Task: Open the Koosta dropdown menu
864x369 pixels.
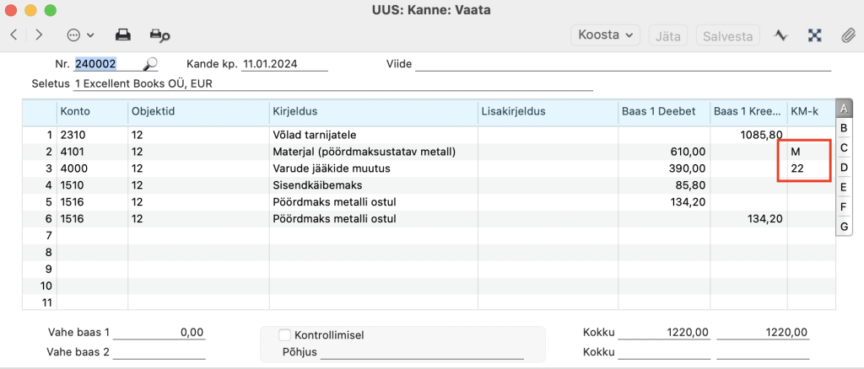Action: coord(606,35)
